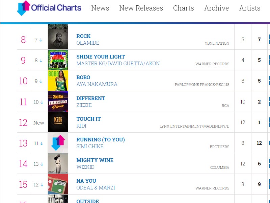Click the ZieZie Different cover thumbnail
270x203 pixels.
pos(58,101)
